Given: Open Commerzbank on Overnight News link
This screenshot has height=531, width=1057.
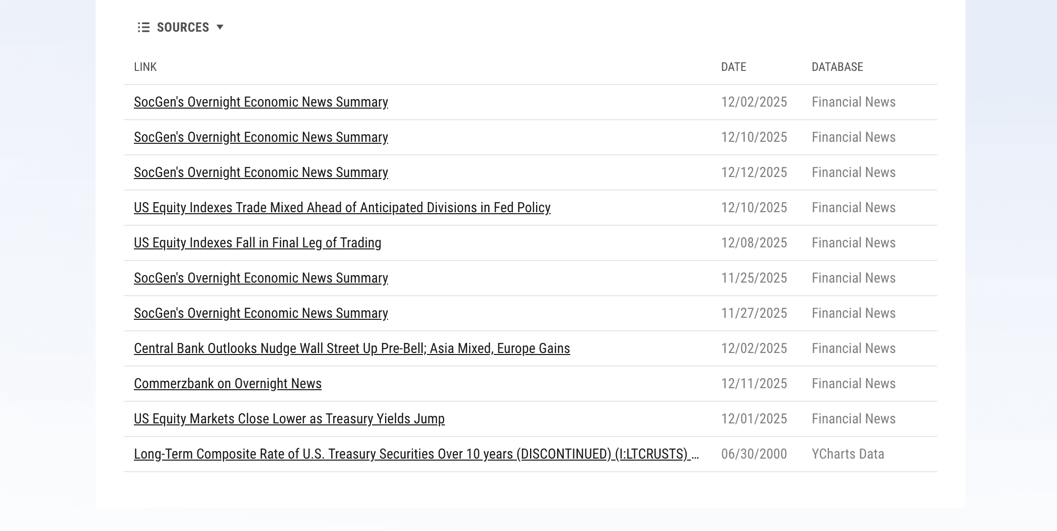Looking at the screenshot, I should click(228, 384).
